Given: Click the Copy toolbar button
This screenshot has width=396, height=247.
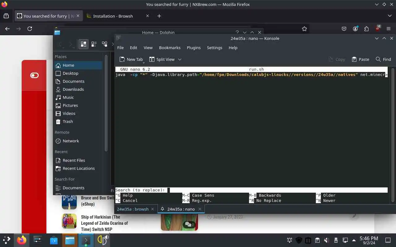Looking at the screenshot, I should (336, 59).
